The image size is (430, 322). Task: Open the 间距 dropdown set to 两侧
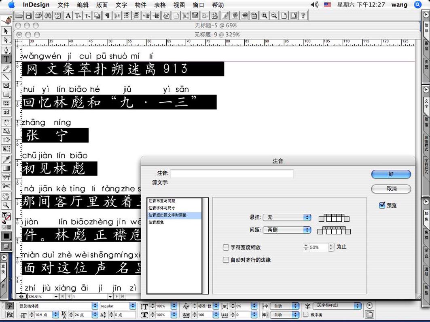286,230
